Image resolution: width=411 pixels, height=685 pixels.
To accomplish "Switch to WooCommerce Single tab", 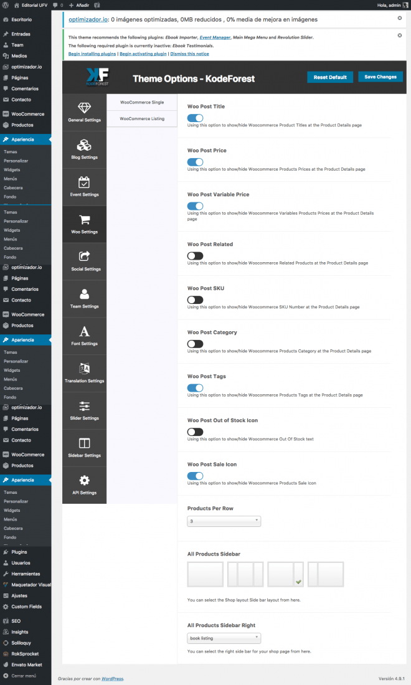I will (142, 102).
